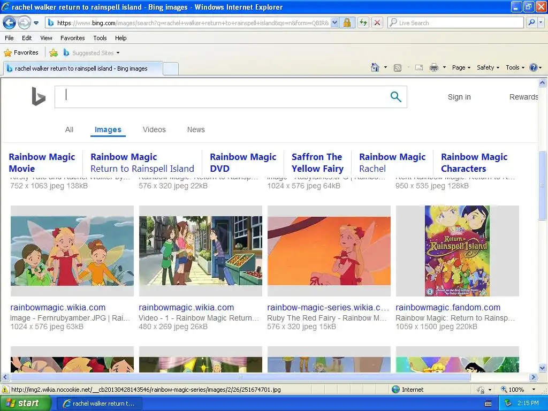Viewport: 548px width, 411px height.
Task: Open the street market scene thumbnail
Action: [201, 251]
